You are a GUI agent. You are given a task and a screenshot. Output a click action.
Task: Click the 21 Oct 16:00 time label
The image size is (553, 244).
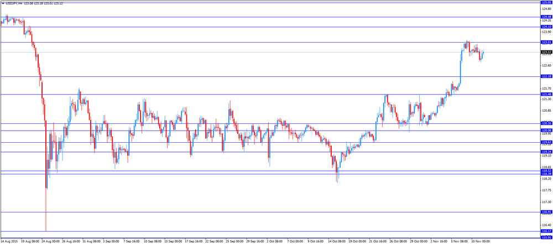[x=378, y=242]
